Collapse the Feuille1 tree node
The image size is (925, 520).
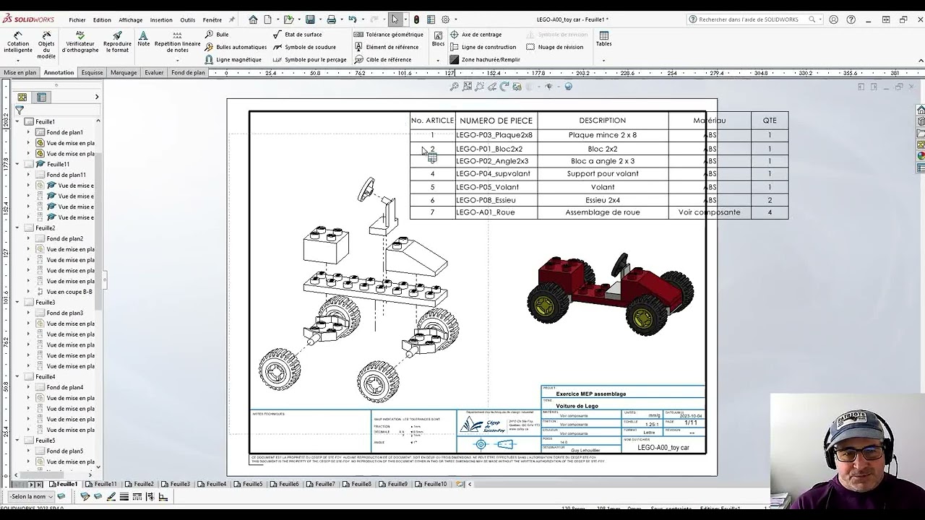click(x=17, y=121)
